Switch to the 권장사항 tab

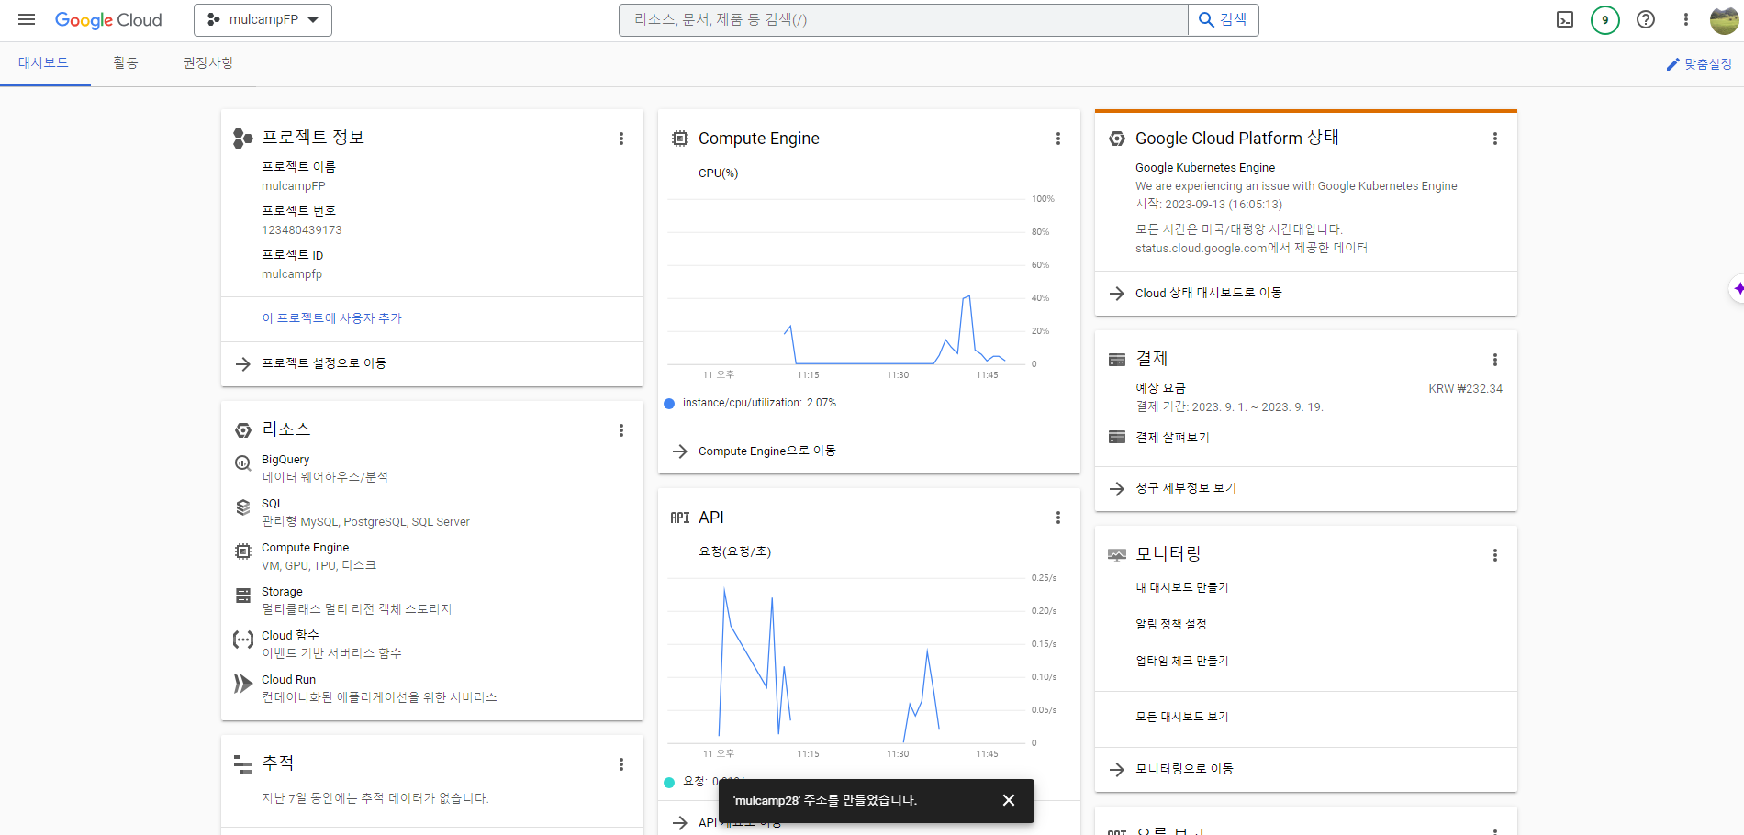(x=208, y=62)
